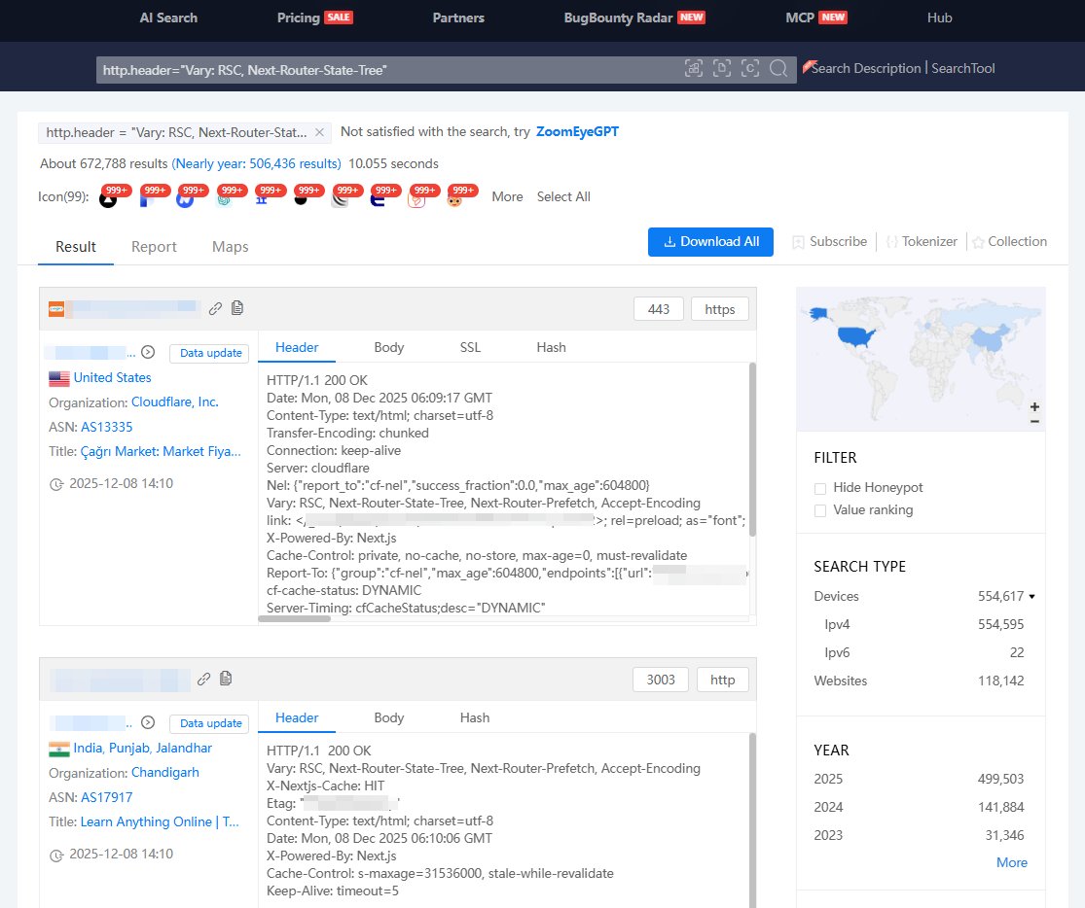The height and width of the screenshot is (908, 1085).
Task: Expand more years with the More link
Action: point(1012,862)
